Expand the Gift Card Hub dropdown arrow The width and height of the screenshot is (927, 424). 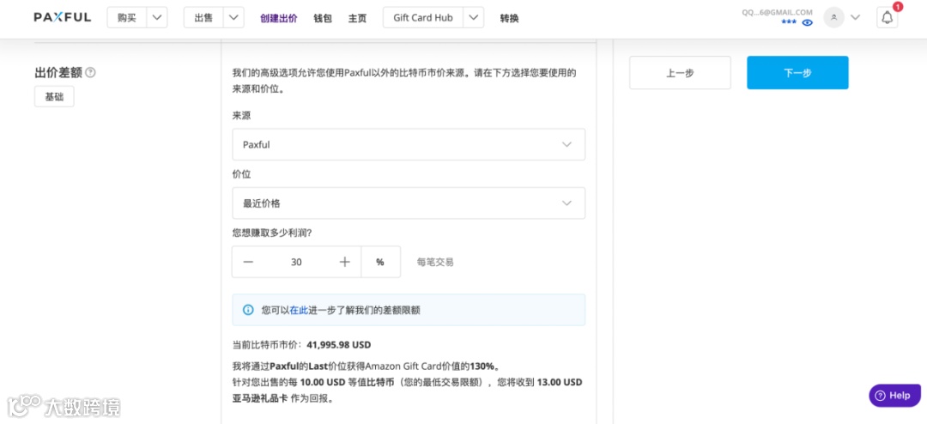[474, 18]
